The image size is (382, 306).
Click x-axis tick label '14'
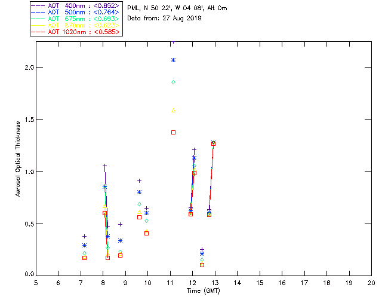tap(238, 283)
